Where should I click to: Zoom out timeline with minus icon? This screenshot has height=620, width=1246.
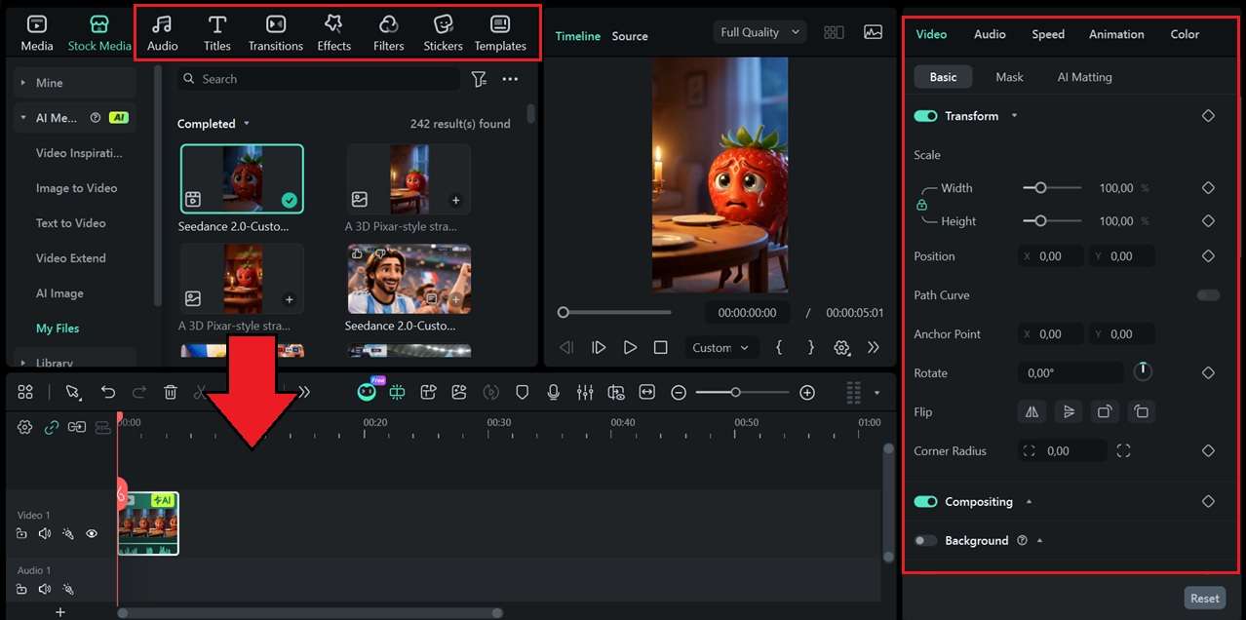pyautogui.click(x=679, y=392)
